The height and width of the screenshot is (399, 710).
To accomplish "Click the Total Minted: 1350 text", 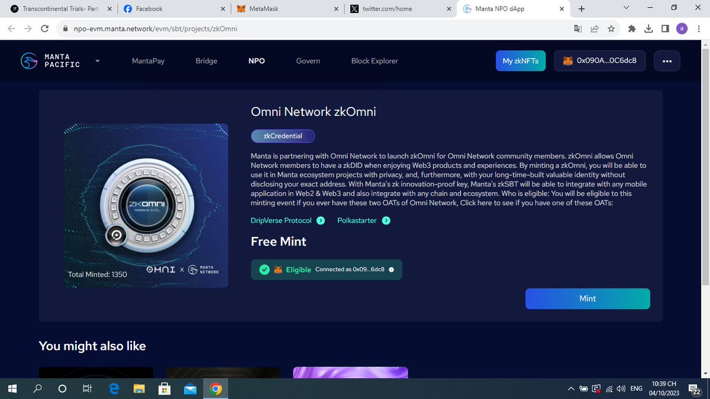I will (98, 274).
